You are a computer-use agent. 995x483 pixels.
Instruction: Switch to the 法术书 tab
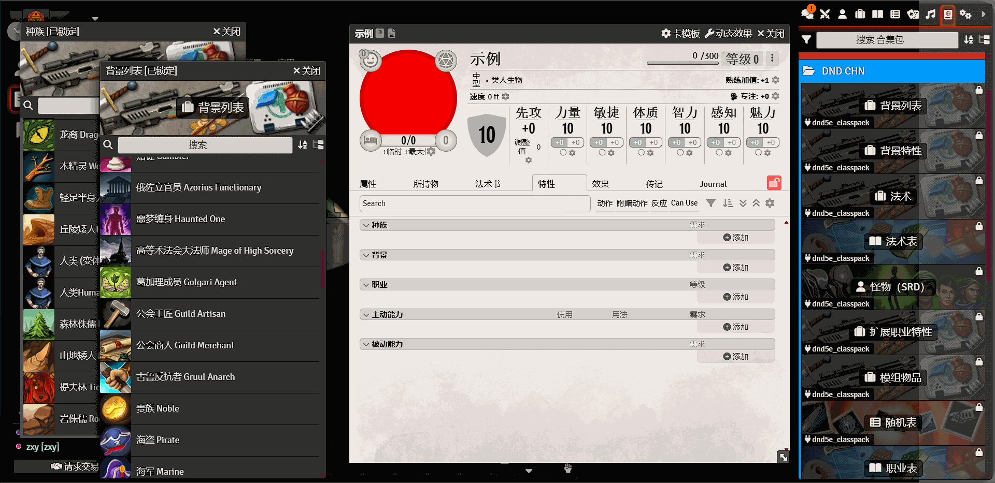pyautogui.click(x=488, y=184)
